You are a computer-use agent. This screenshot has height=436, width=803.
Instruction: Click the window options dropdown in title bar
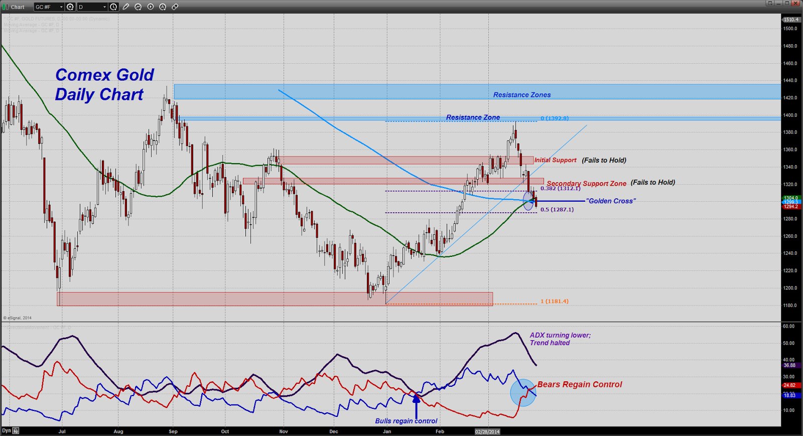[x=769, y=3]
